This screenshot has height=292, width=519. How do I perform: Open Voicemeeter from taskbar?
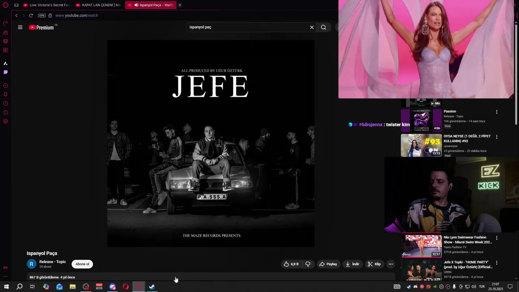[x=99, y=287]
